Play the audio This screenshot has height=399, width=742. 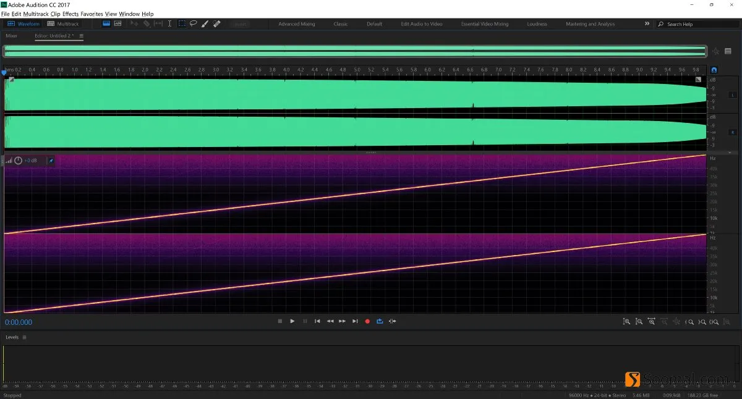[x=292, y=321]
